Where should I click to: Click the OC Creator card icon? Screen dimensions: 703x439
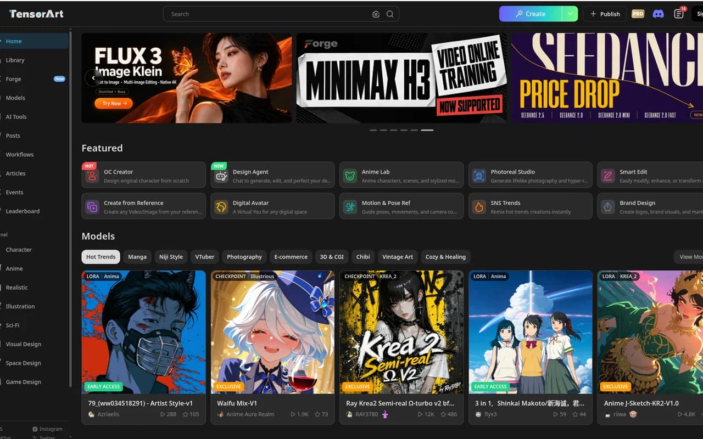92,176
